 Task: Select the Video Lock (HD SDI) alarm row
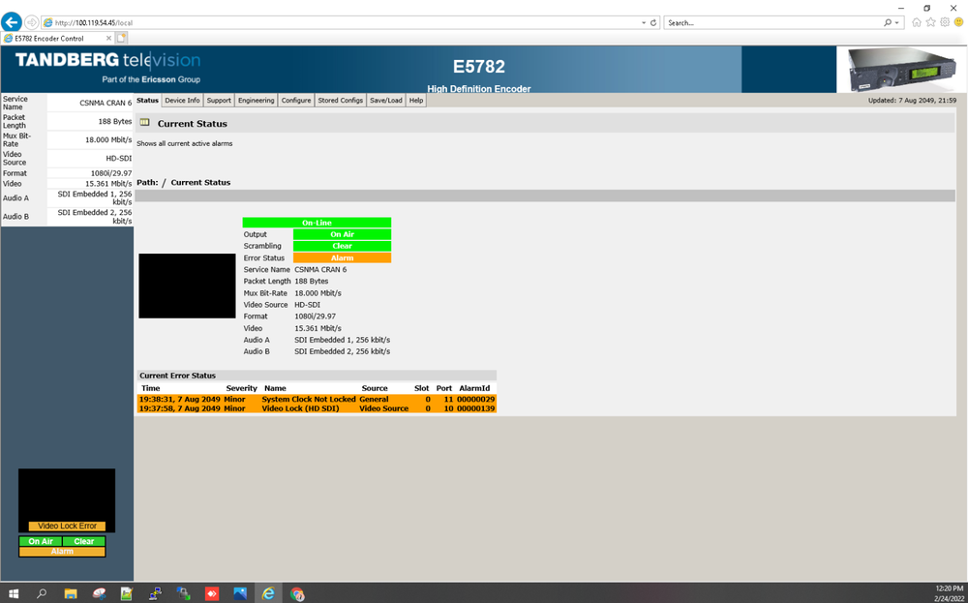(x=317, y=408)
